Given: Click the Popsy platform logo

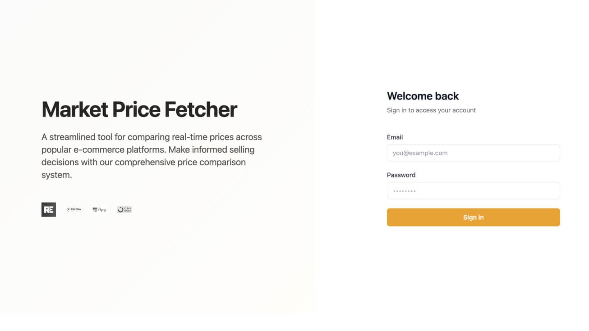Looking at the screenshot, I should [x=99, y=209].
